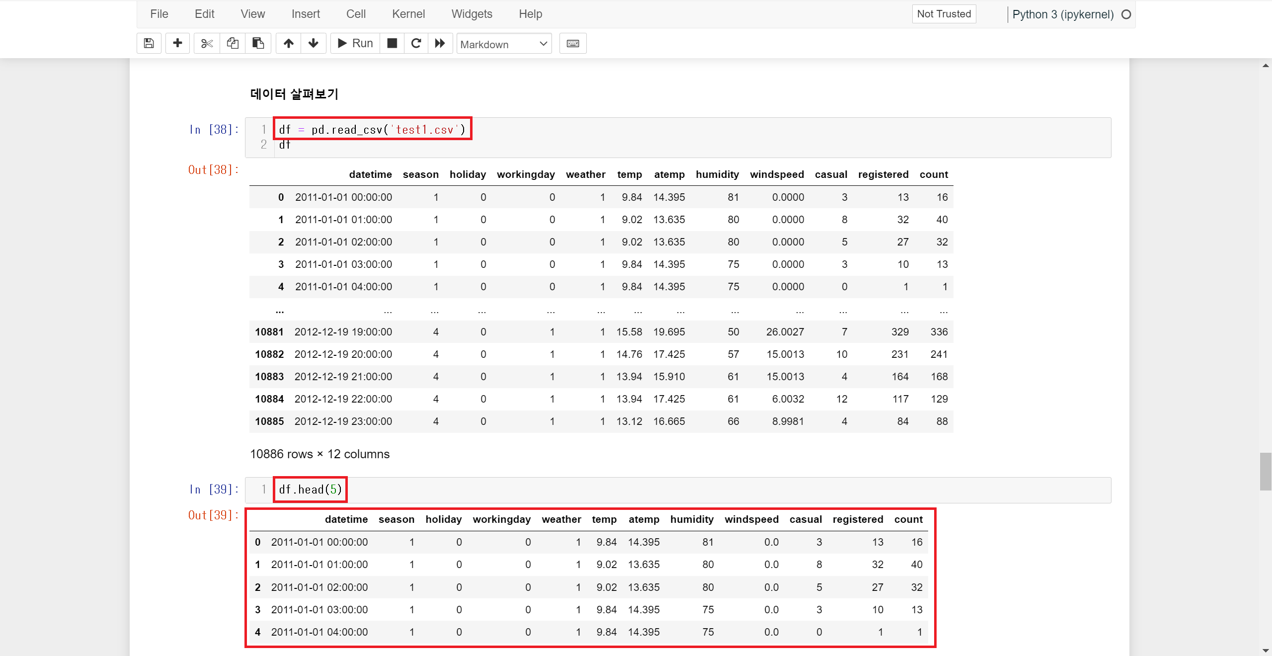Viewport: 1272px width, 656px height.
Task: Run the current cell
Action: click(355, 43)
